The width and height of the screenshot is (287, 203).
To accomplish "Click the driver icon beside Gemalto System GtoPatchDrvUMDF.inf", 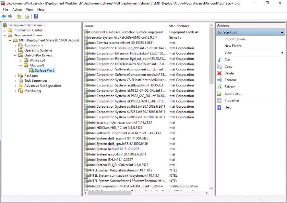I will pyautogui.click(x=86, y=38).
